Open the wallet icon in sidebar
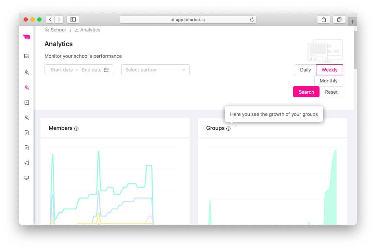 coord(27,103)
